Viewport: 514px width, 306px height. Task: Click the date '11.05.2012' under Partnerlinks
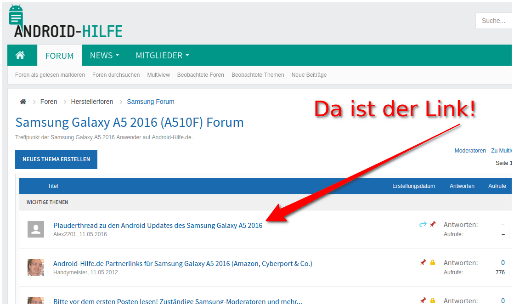pyautogui.click(x=104, y=272)
